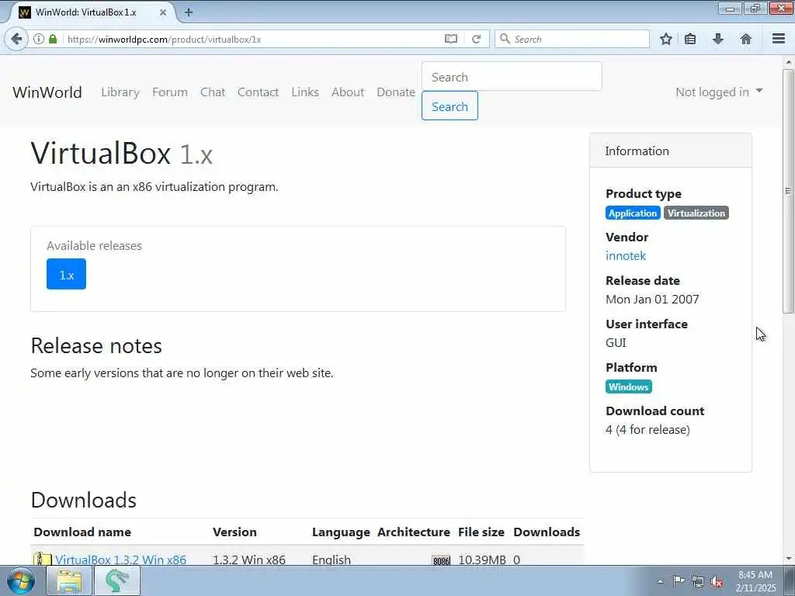Screen dimensions: 795x596
Task: Show bookmarks list icon in toolbar
Action: [x=690, y=39]
